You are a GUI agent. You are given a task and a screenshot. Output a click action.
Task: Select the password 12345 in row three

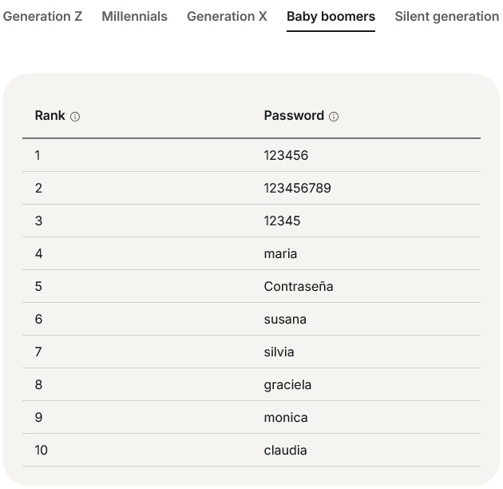(282, 221)
